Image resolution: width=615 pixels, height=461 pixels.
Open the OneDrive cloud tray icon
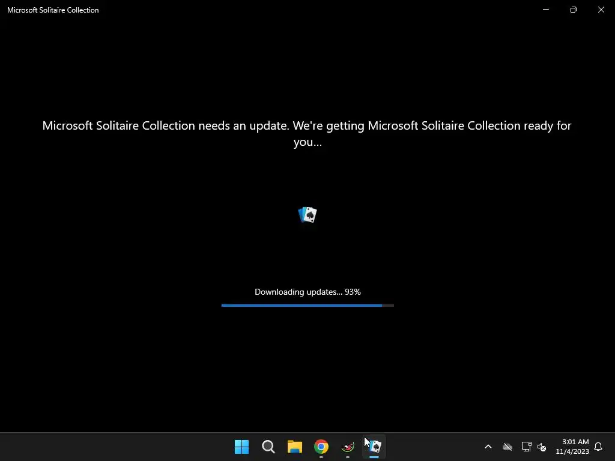coord(507,447)
